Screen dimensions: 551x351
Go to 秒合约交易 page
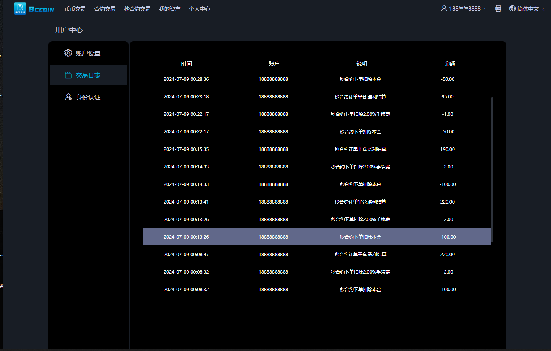(137, 9)
